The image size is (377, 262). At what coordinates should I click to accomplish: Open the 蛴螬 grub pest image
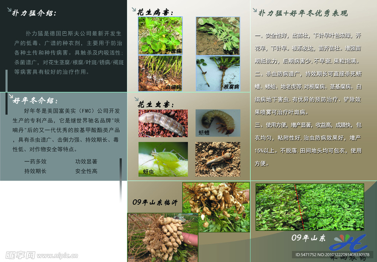(x=218, y=123)
